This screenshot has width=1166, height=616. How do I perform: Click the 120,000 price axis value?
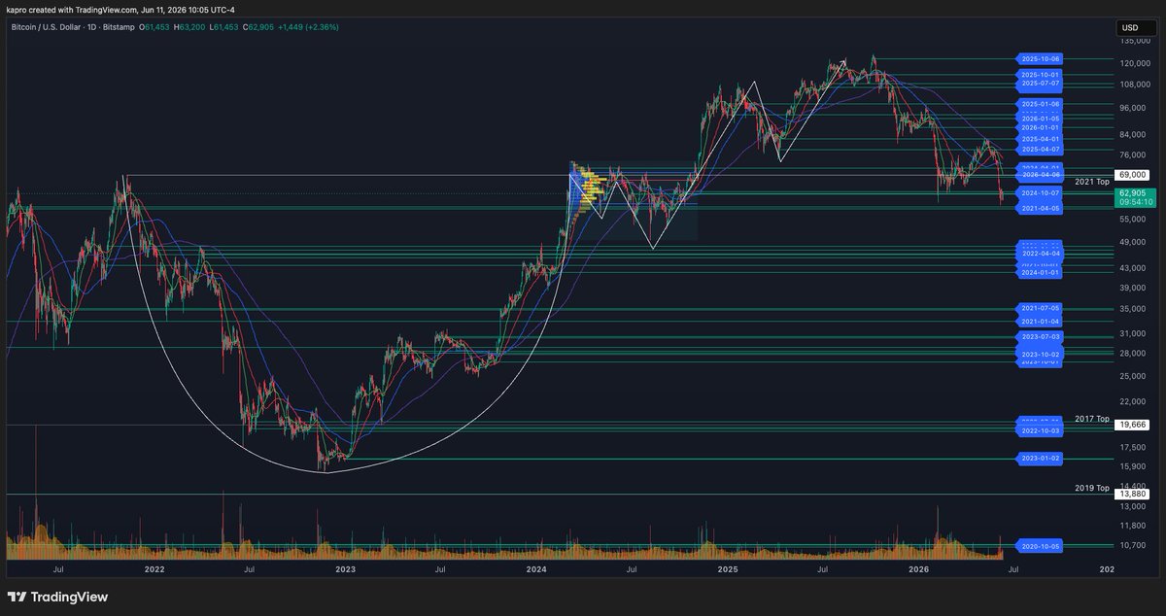[x=1135, y=63]
